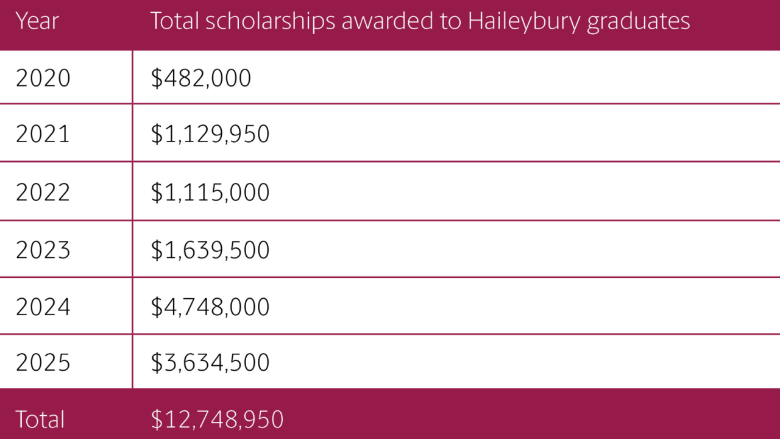Screen dimensions: 780x439
Task: Click the 2020 year cell
Action: pos(43,79)
